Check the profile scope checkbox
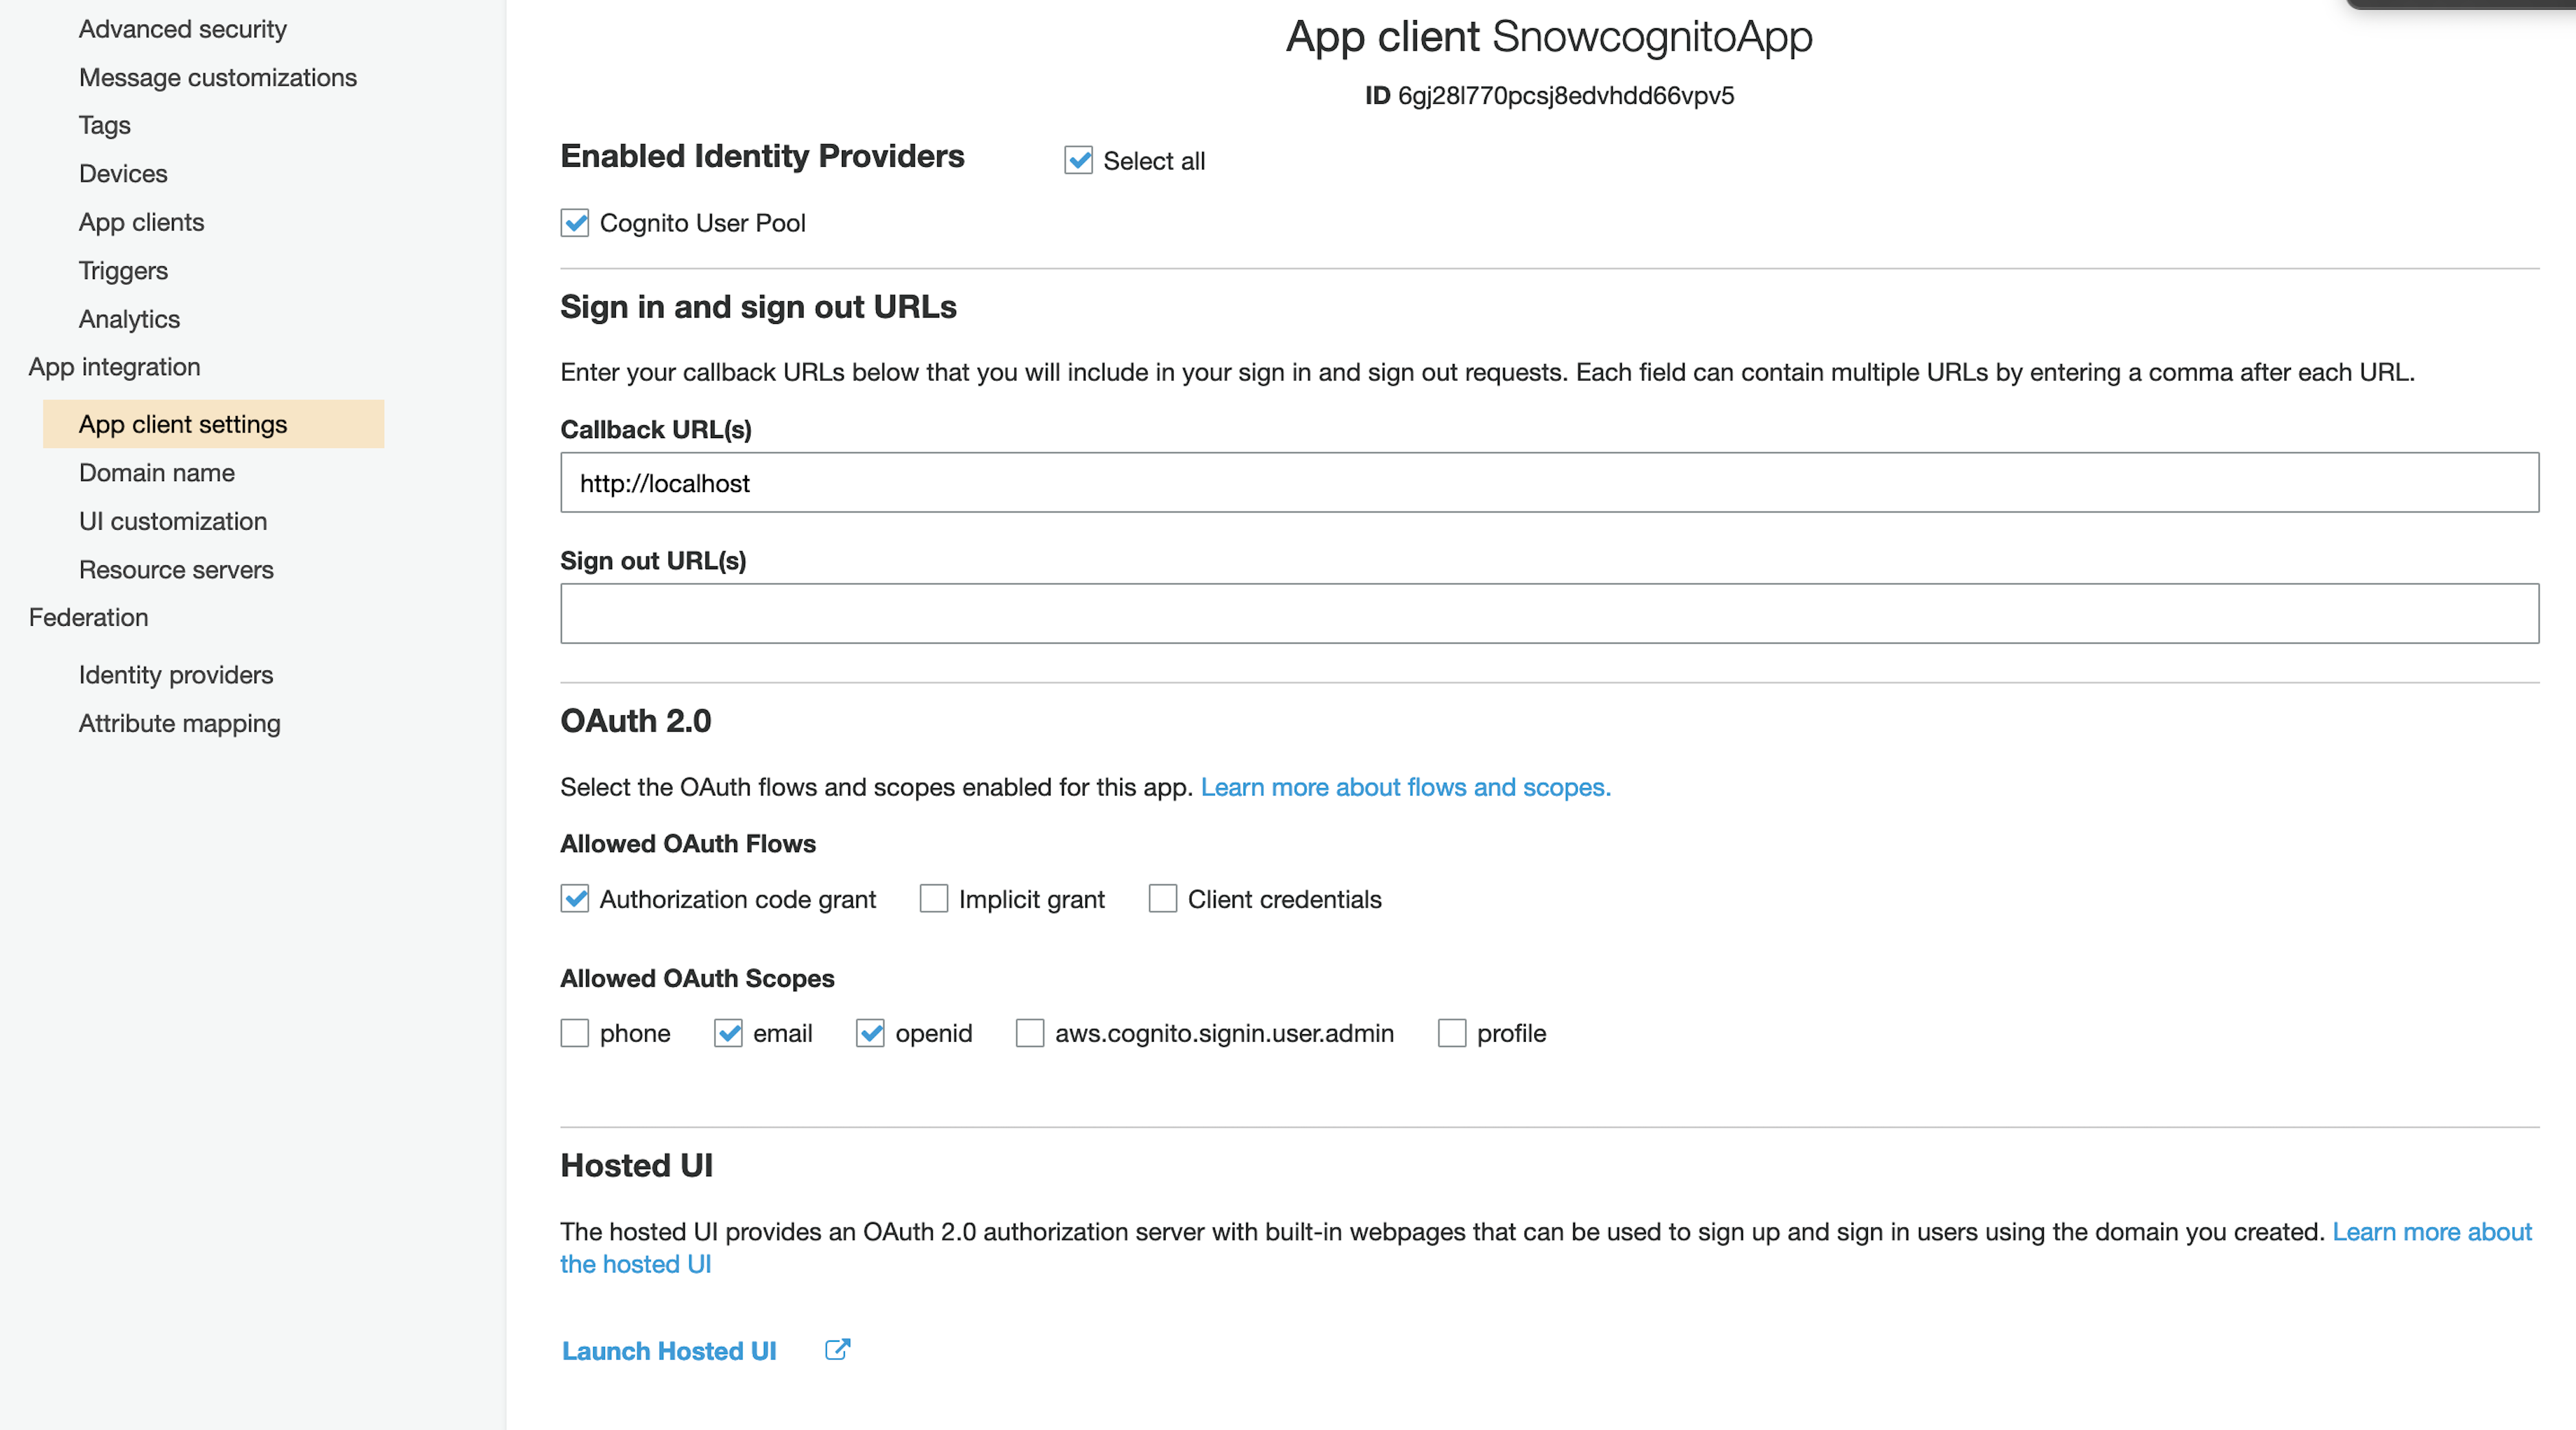 [1452, 1033]
